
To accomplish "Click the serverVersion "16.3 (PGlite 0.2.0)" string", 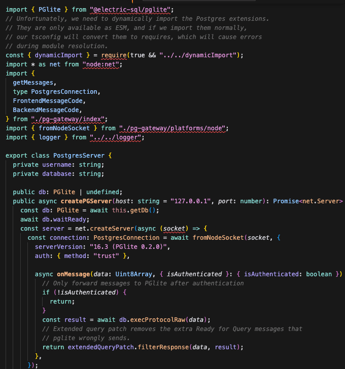I will (128, 247).
